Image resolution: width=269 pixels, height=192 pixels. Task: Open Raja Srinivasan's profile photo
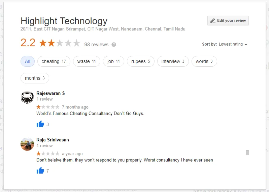click(x=27, y=144)
